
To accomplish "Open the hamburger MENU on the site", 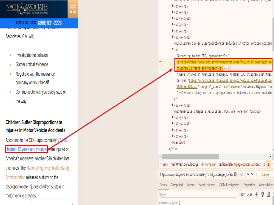I will coord(73,9).
